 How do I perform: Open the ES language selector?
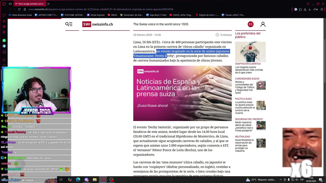[251, 24]
